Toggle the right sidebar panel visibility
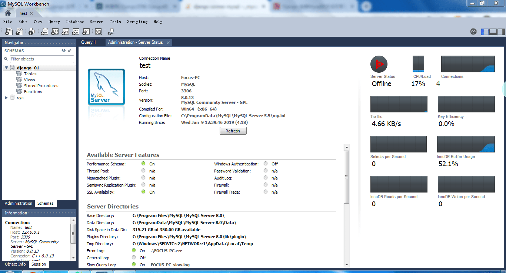Screen dimensions: 506x273 500,32
